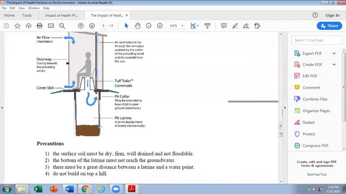Screen dimensions: 346x194
Task: Open the Edit menu
Action: (12, 8)
